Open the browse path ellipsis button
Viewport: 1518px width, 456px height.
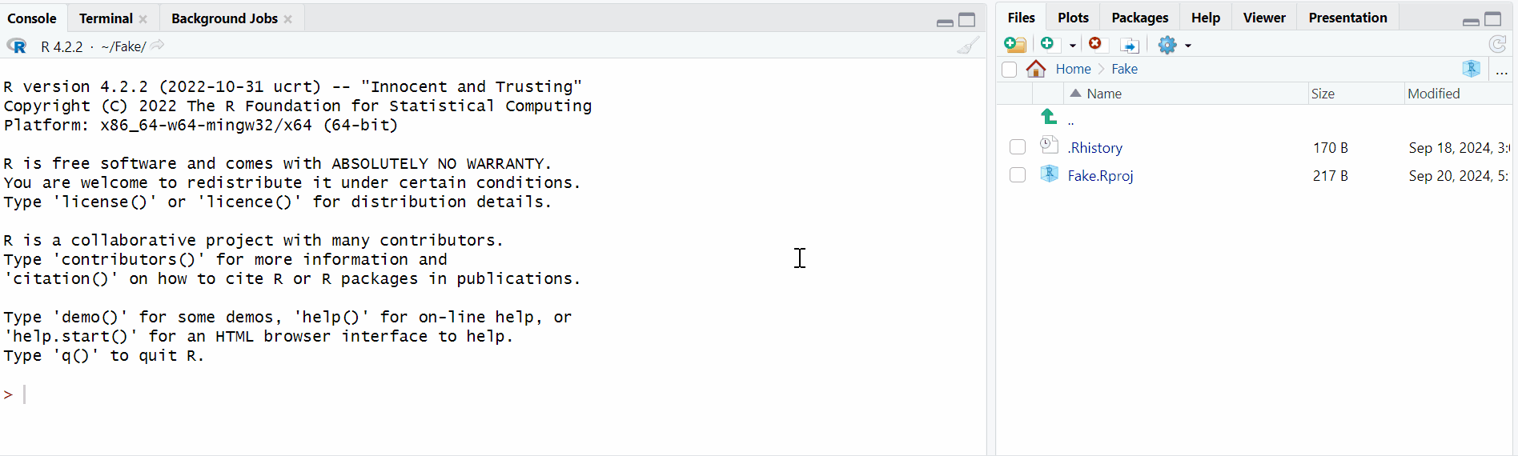[1502, 70]
